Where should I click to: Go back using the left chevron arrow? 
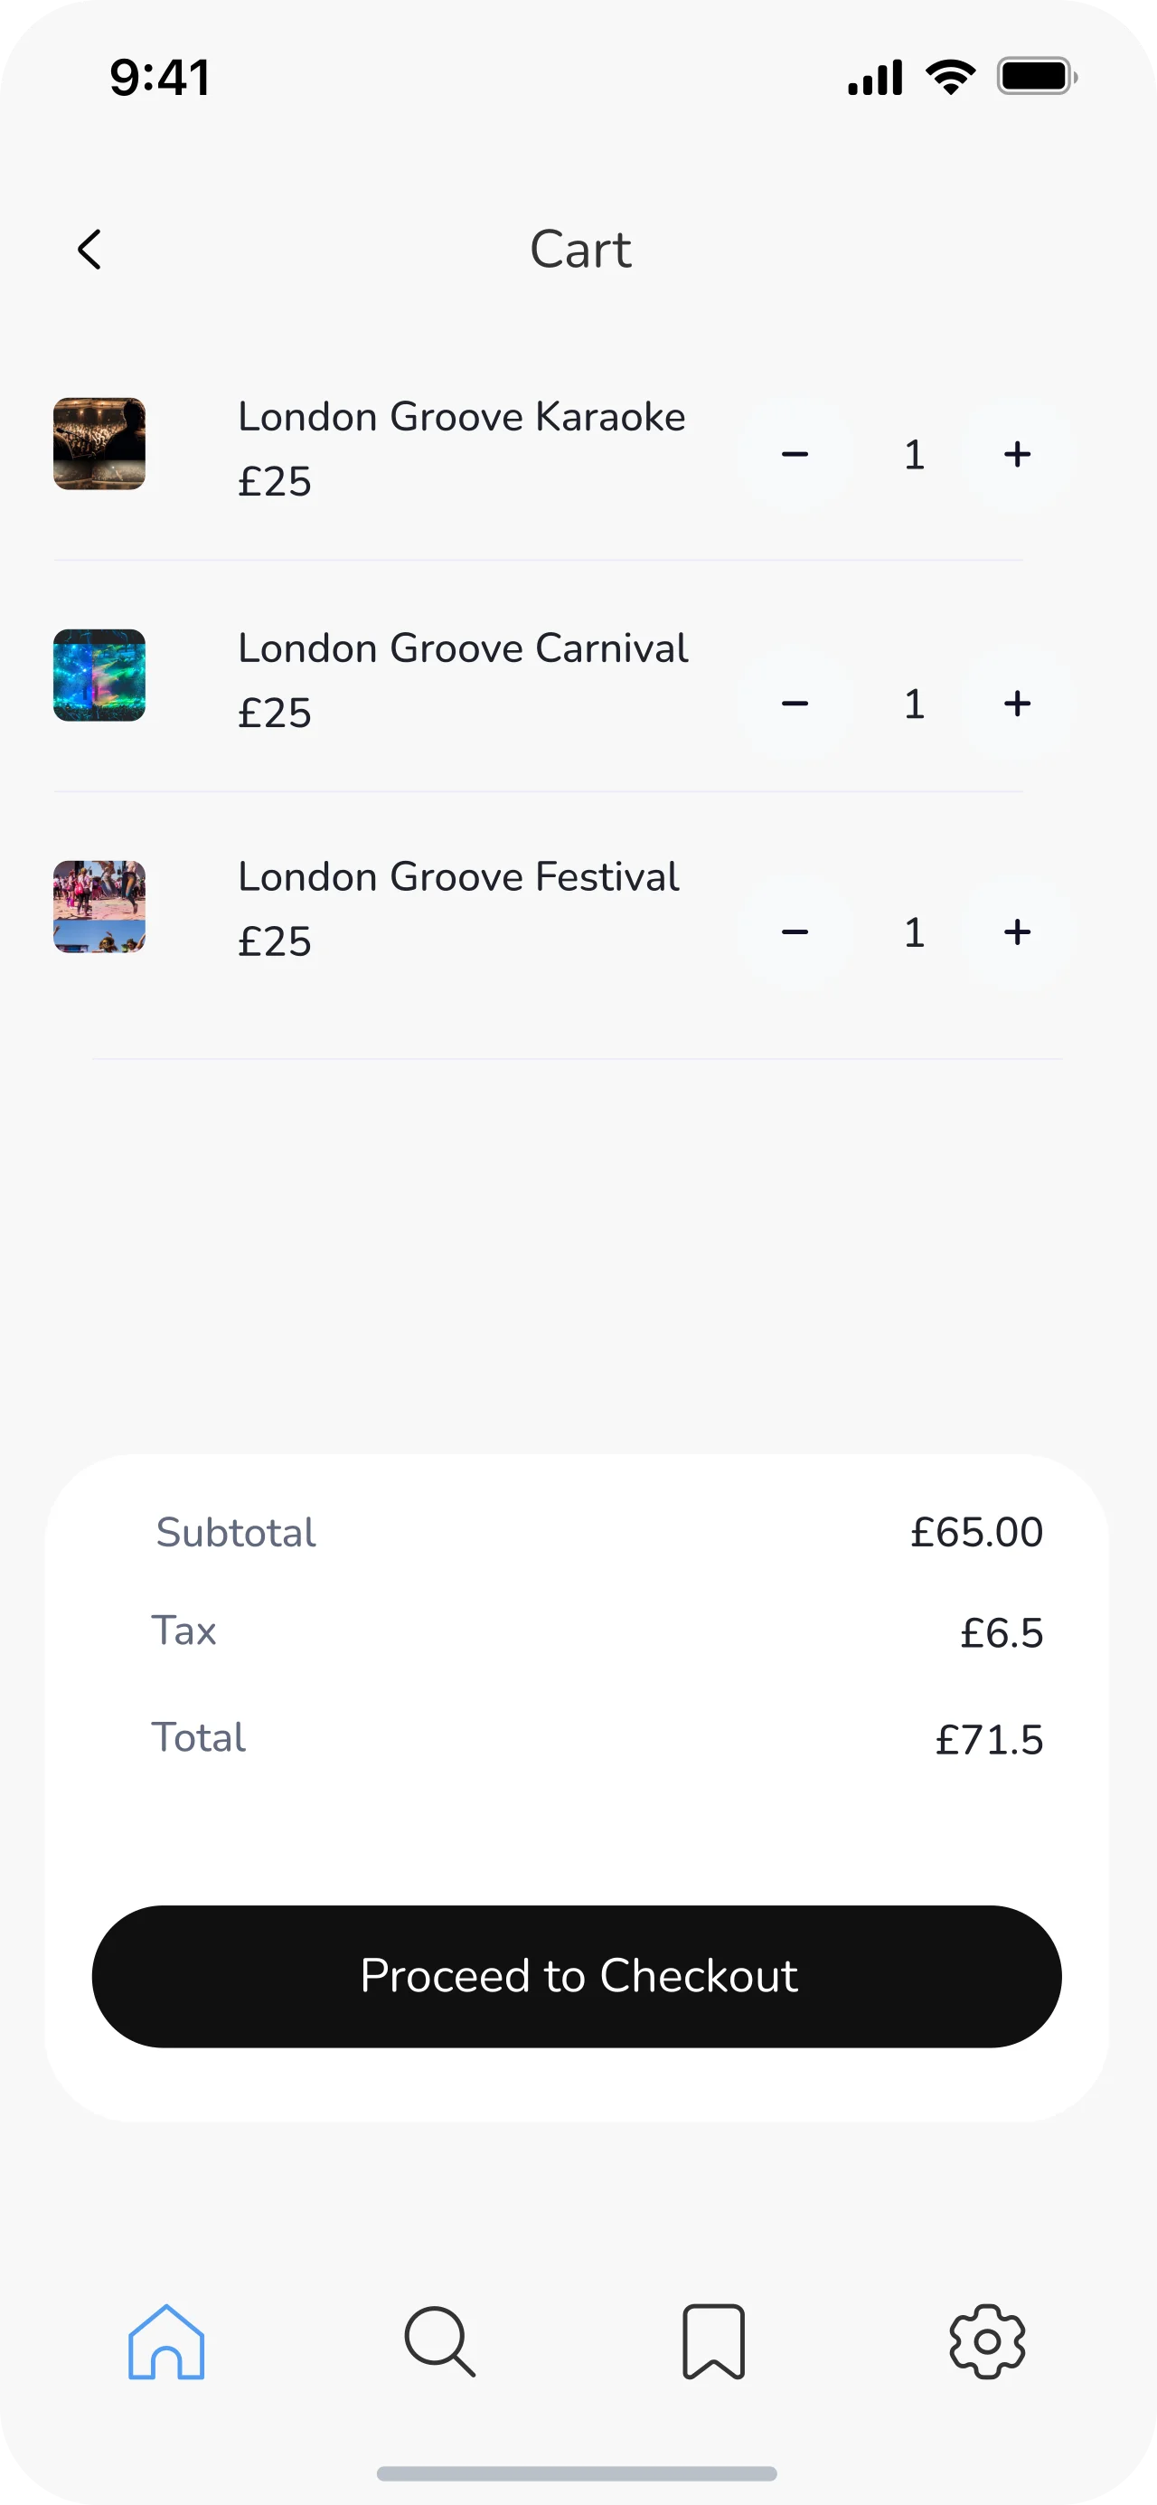click(89, 250)
